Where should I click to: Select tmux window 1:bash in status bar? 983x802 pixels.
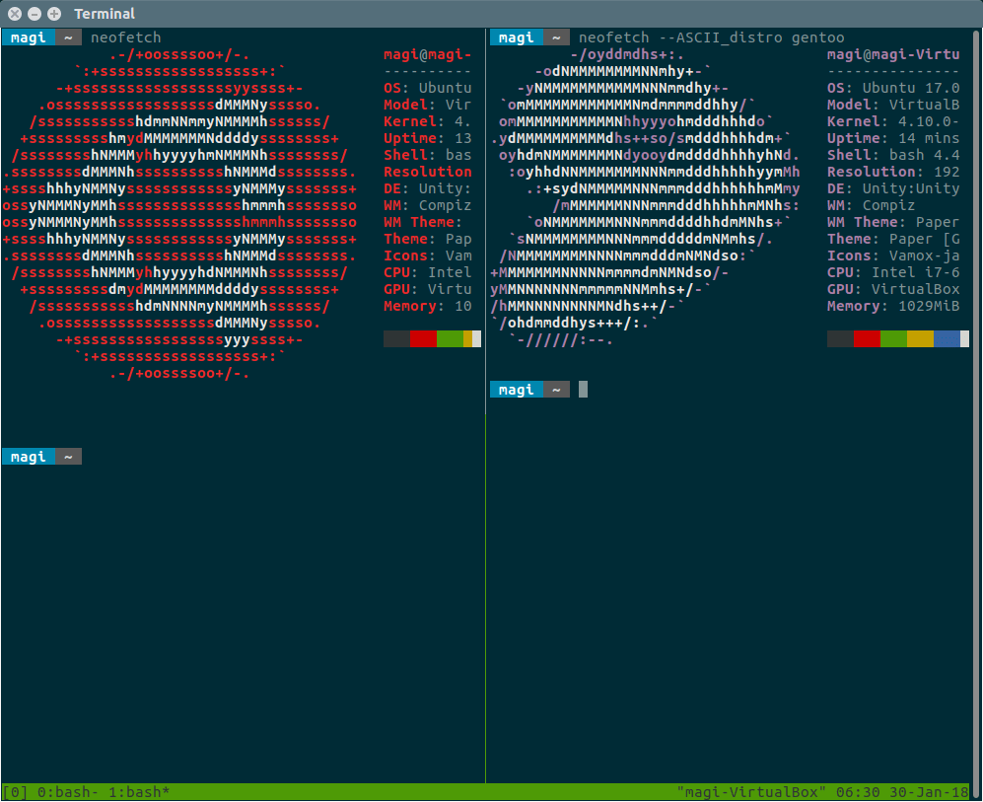(139, 792)
